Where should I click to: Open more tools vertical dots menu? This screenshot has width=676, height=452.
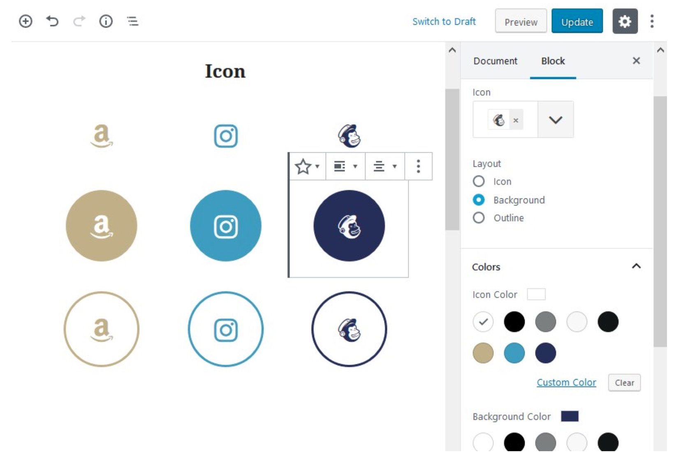pyautogui.click(x=652, y=21)
